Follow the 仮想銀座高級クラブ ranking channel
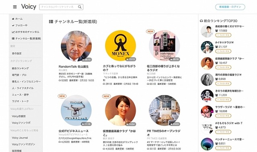 click(x=223, y=67)
